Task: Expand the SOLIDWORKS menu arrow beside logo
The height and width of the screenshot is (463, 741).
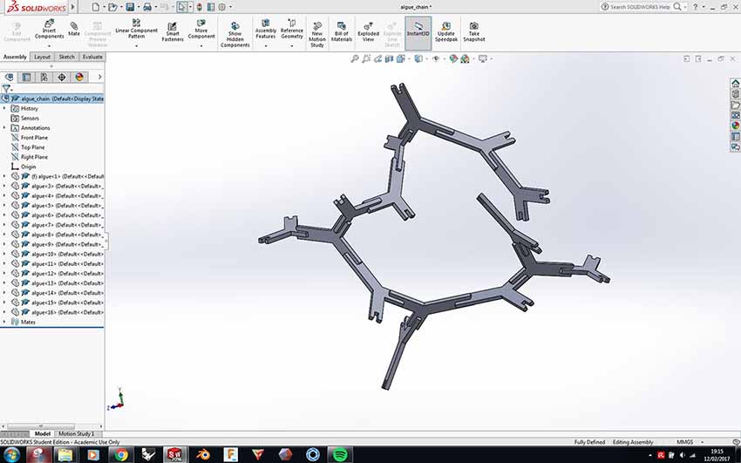Action: coord(72,7)
